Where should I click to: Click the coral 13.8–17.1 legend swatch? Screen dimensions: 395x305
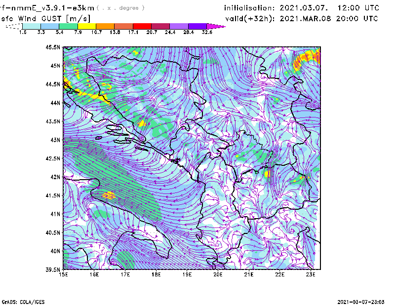tap(124, 26)
